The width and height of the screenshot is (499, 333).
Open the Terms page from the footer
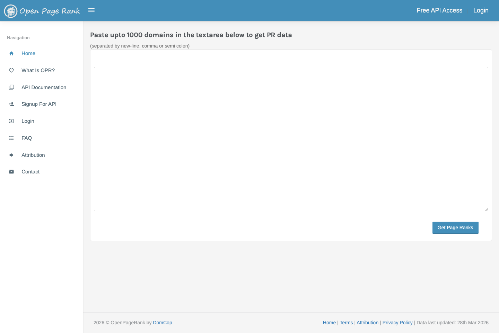tap(346, 323)
